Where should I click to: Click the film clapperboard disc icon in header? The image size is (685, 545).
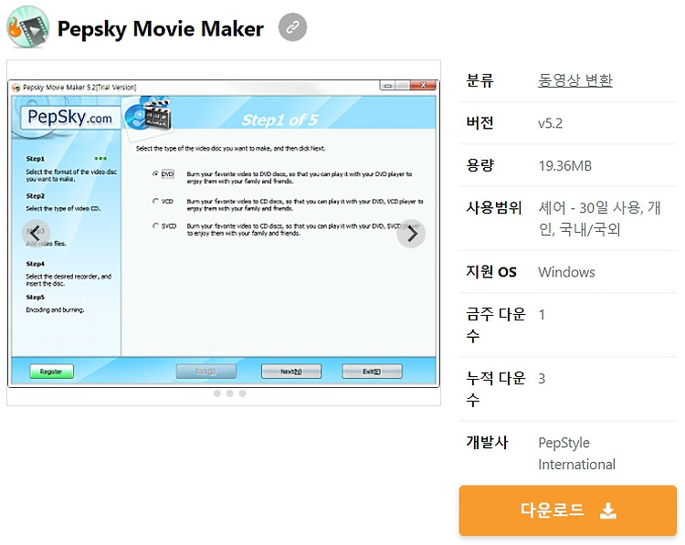[149, 114]
